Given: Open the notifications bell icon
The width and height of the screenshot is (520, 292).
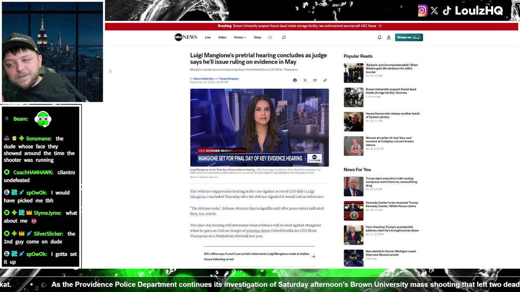Looking at the screenshot, I should tap(379, 37).
